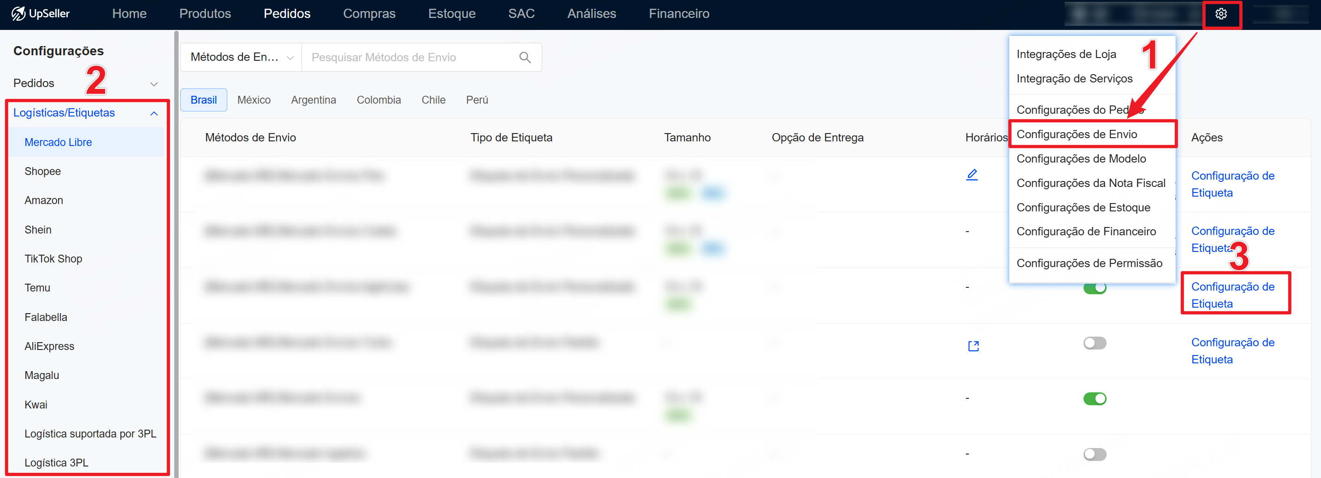
Task: Open the Estoque top navigation menu
Action: tap(451, 14)
